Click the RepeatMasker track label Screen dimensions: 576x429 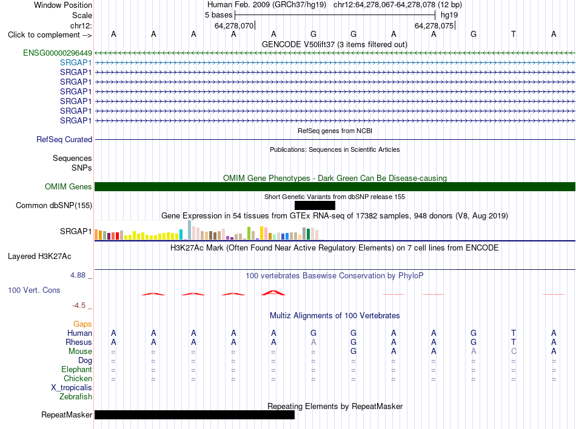point(67,414)
